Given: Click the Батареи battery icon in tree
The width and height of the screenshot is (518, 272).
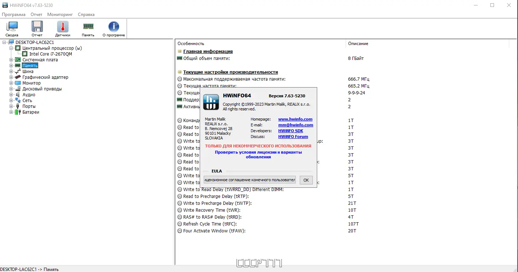Looking at the screenshot, I should click(x=18, y=112).
